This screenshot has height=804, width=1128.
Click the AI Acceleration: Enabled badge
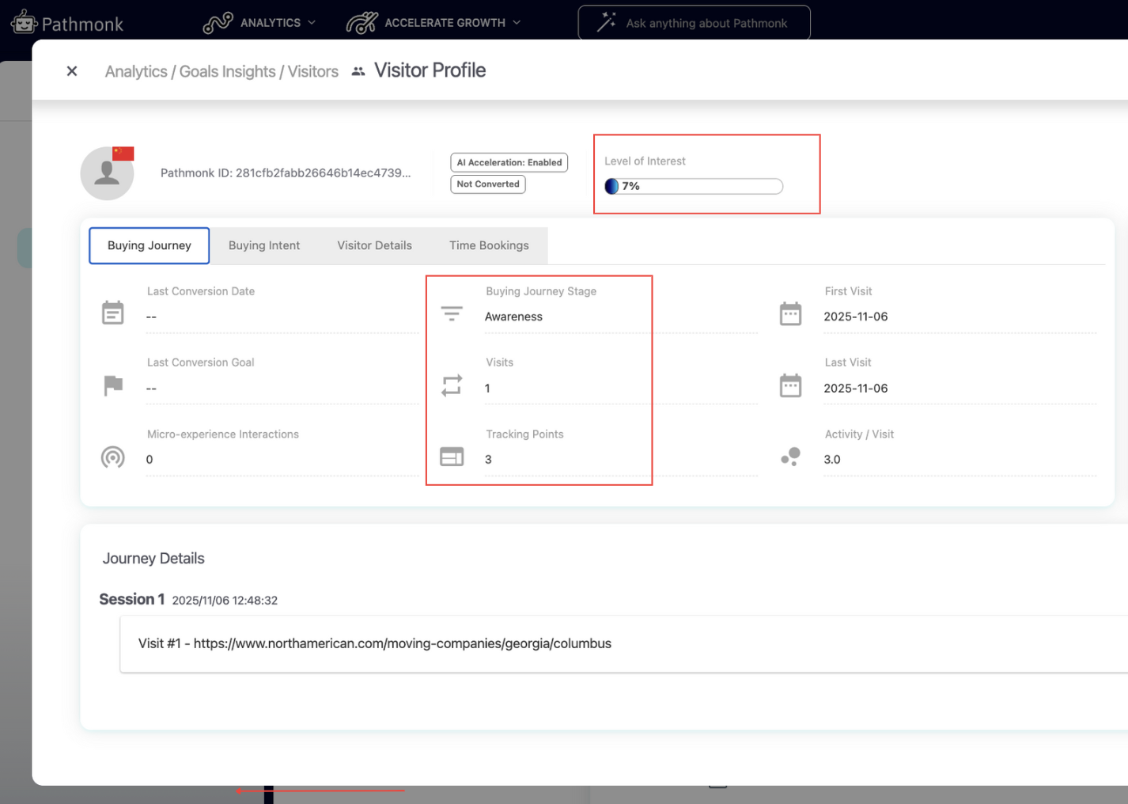click(x=509, y=162)
